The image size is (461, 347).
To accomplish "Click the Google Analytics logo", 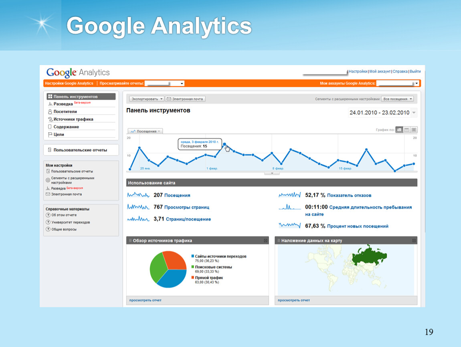I will [78, 72].
